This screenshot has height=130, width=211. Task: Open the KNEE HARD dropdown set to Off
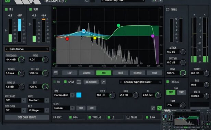pos(24,100)
